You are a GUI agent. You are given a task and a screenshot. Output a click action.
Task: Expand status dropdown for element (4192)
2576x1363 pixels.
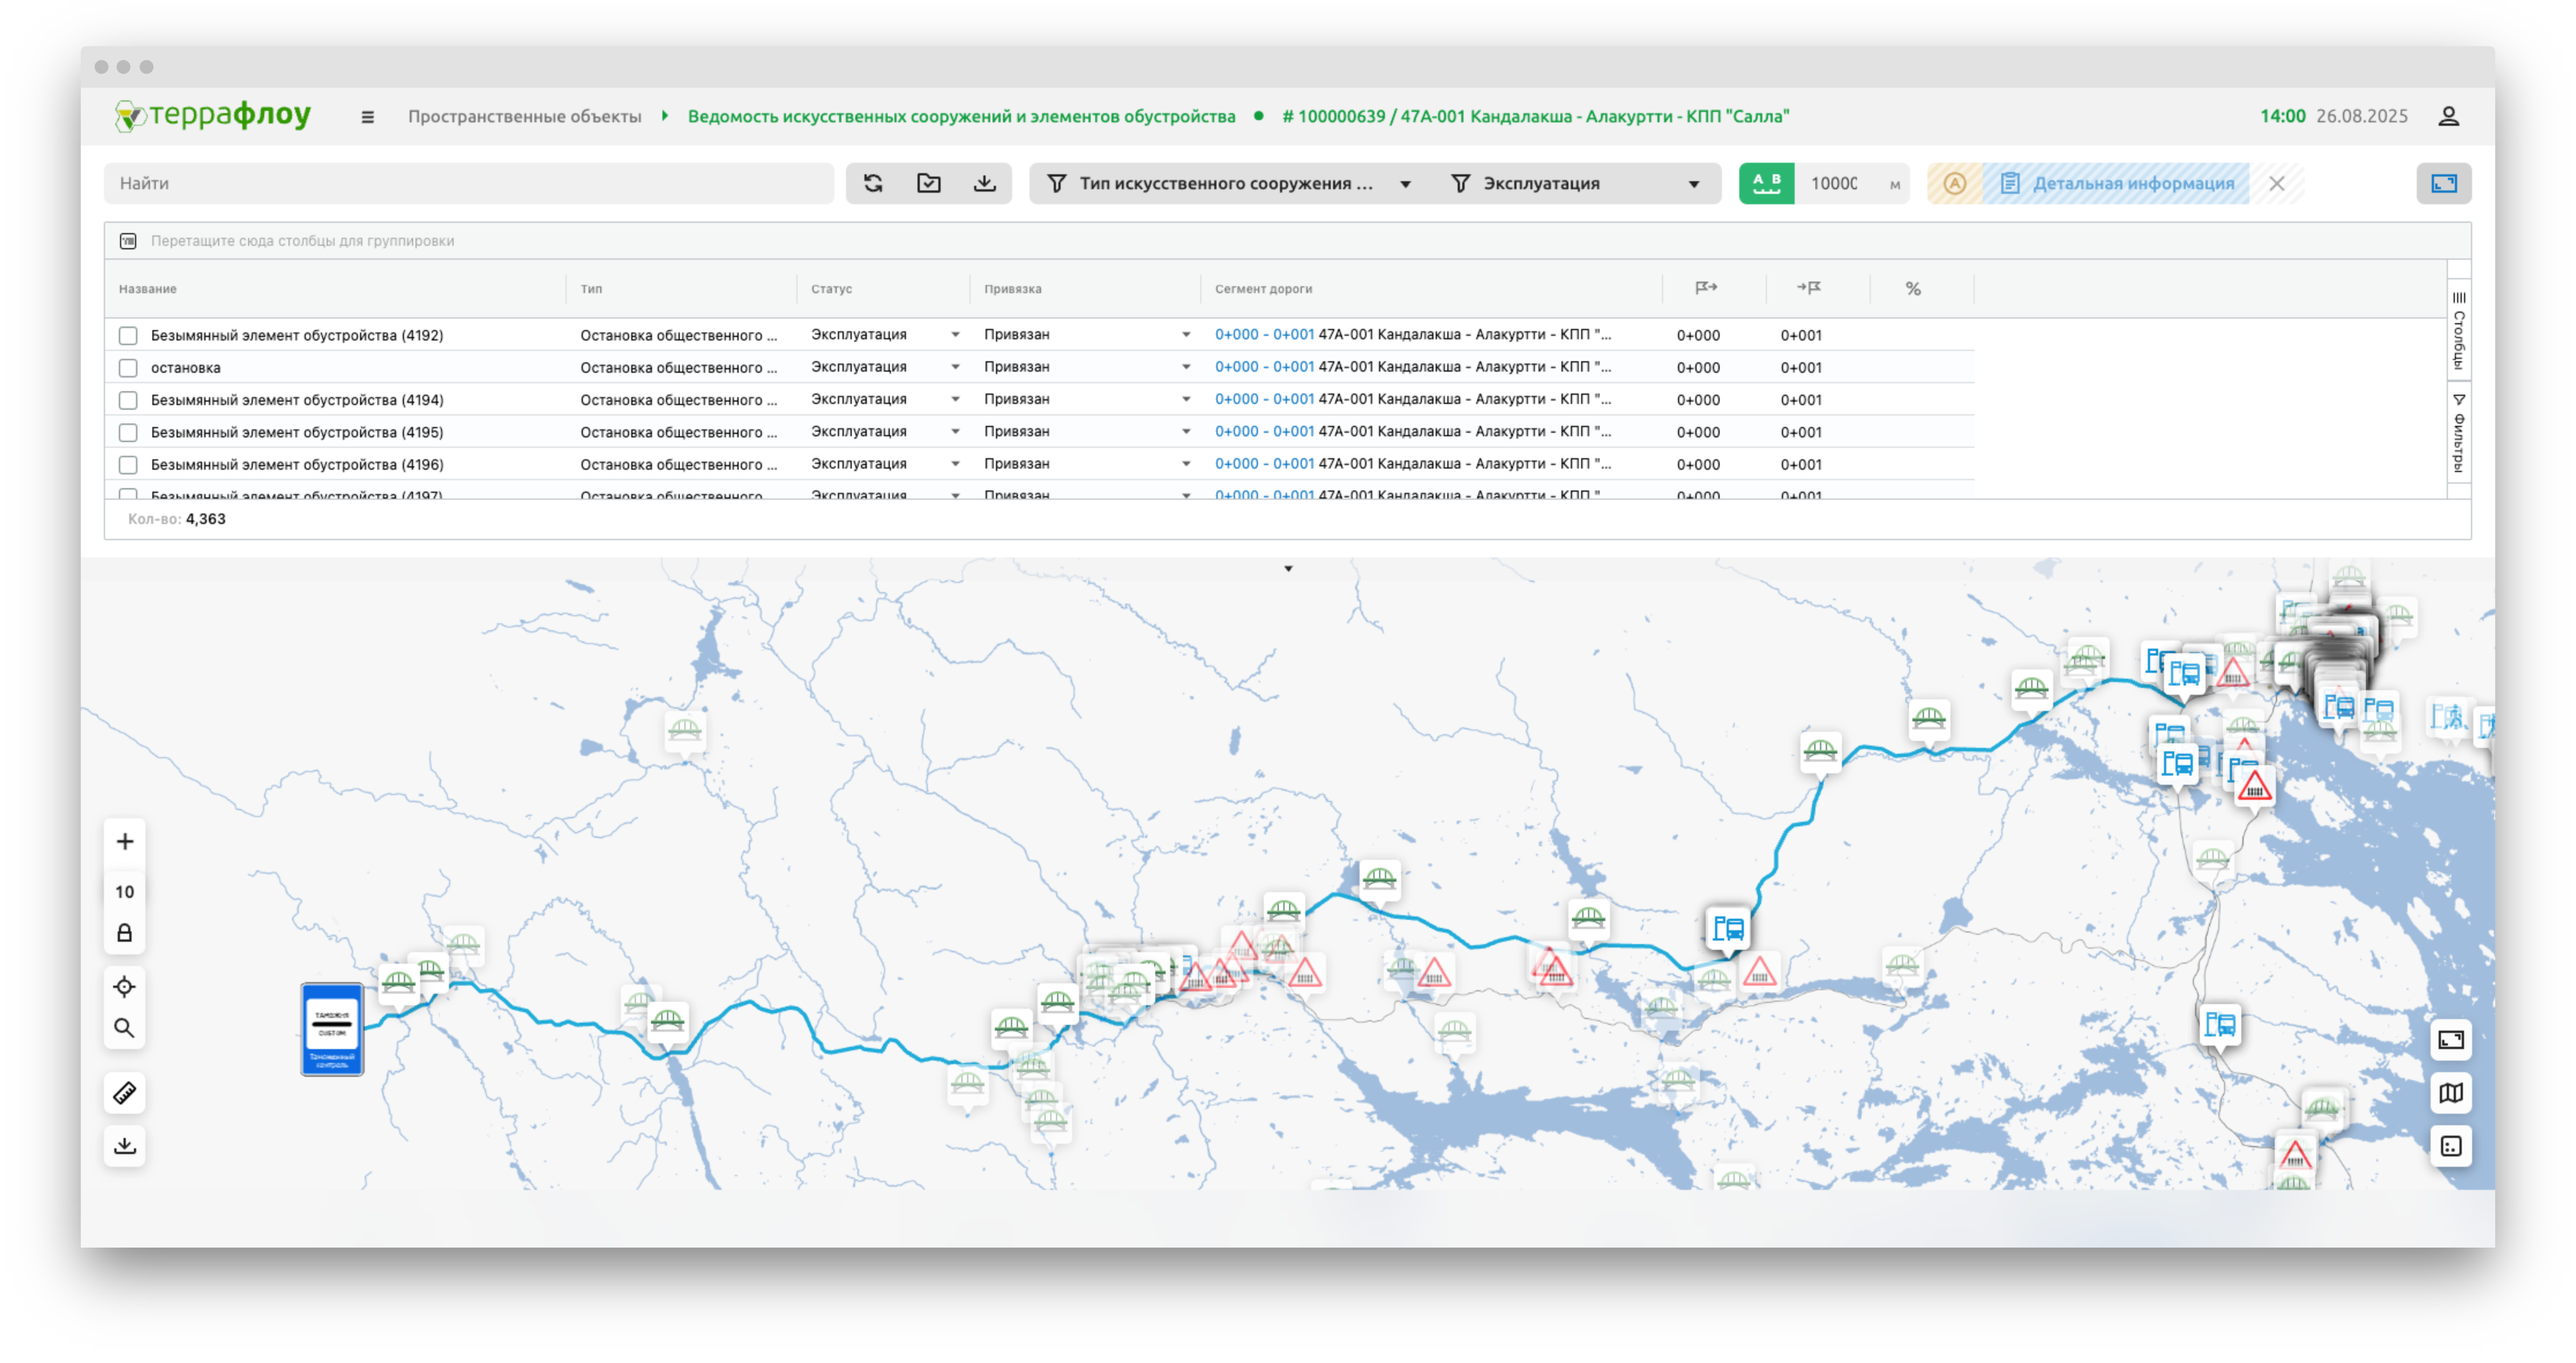(955, 335)
